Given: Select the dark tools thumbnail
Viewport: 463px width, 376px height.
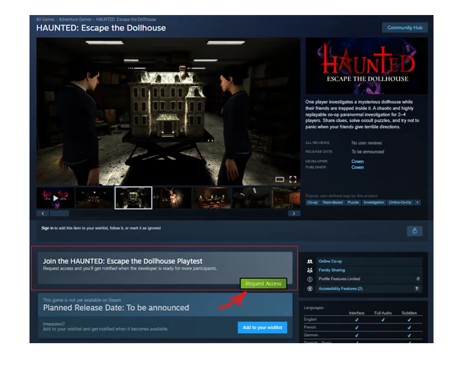Looking at the screenshot, I should tap(251, 198).
